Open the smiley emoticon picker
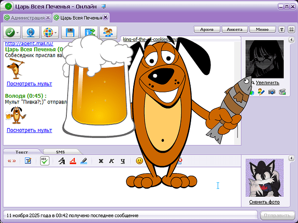 point(139,161)
